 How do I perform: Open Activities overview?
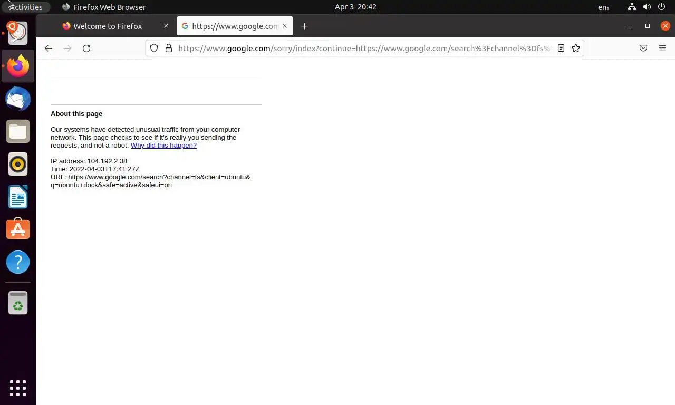25,7
